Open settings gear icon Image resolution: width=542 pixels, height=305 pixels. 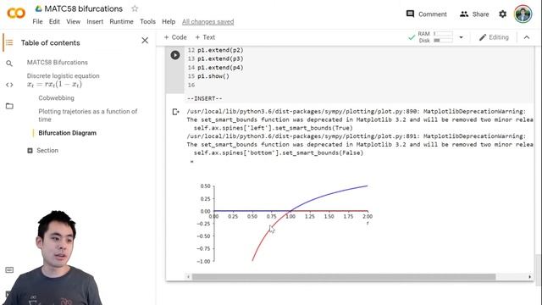502,14
